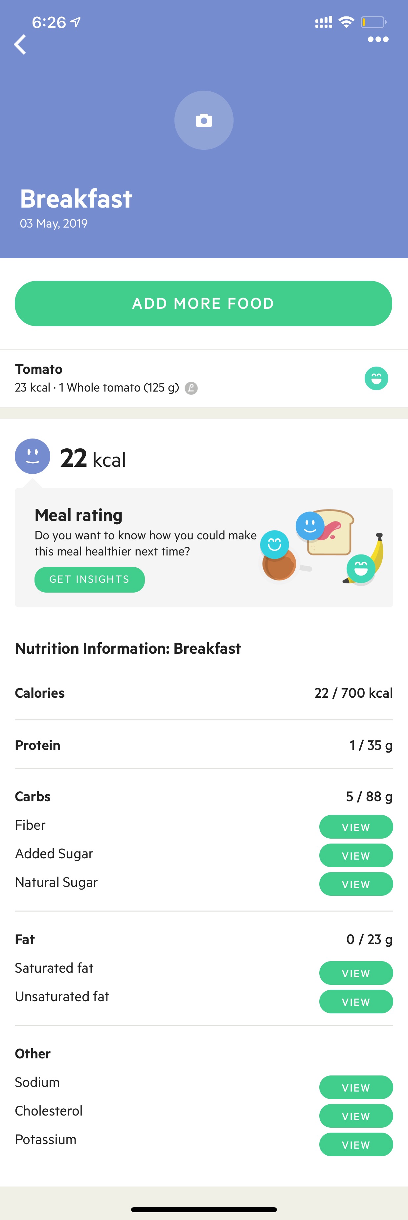View Sodium details

[356, 1087]
